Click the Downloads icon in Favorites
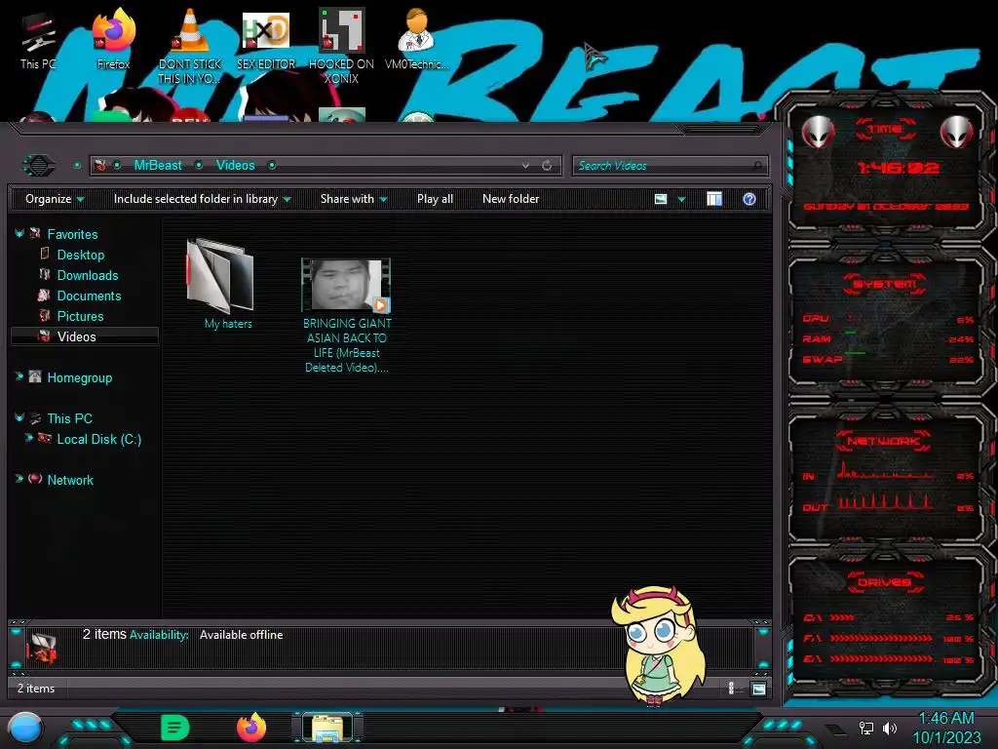The width and height of the screenshot is (998, 749). (45, 274)
